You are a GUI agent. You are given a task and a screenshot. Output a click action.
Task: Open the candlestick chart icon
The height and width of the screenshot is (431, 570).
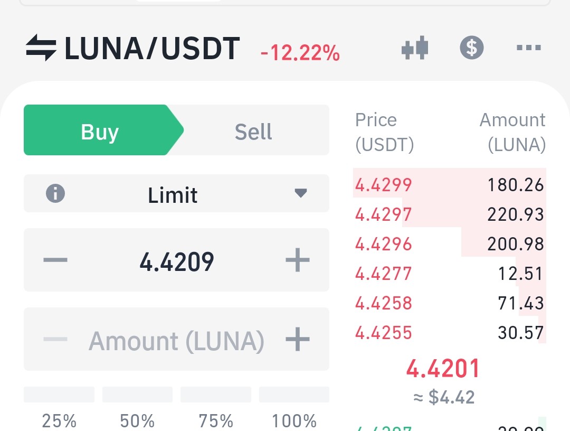click(x=415, y=48)
